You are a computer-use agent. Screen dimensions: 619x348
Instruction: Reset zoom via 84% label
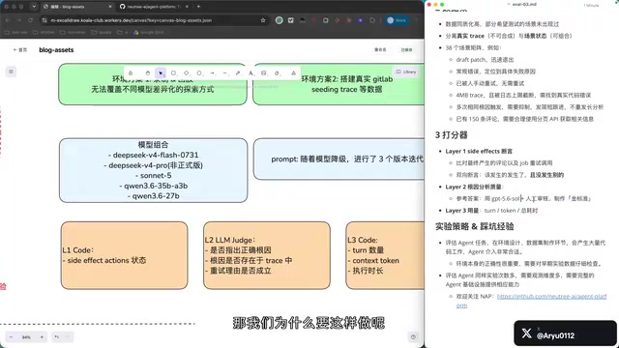[26, 337]
